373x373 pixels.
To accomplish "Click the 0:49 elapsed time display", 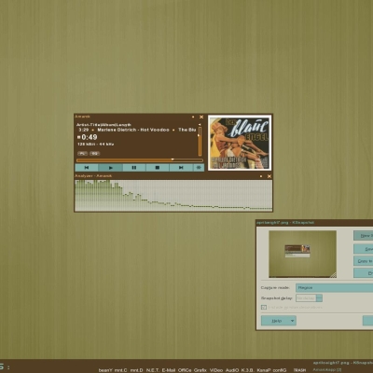I will coord(90,137).
